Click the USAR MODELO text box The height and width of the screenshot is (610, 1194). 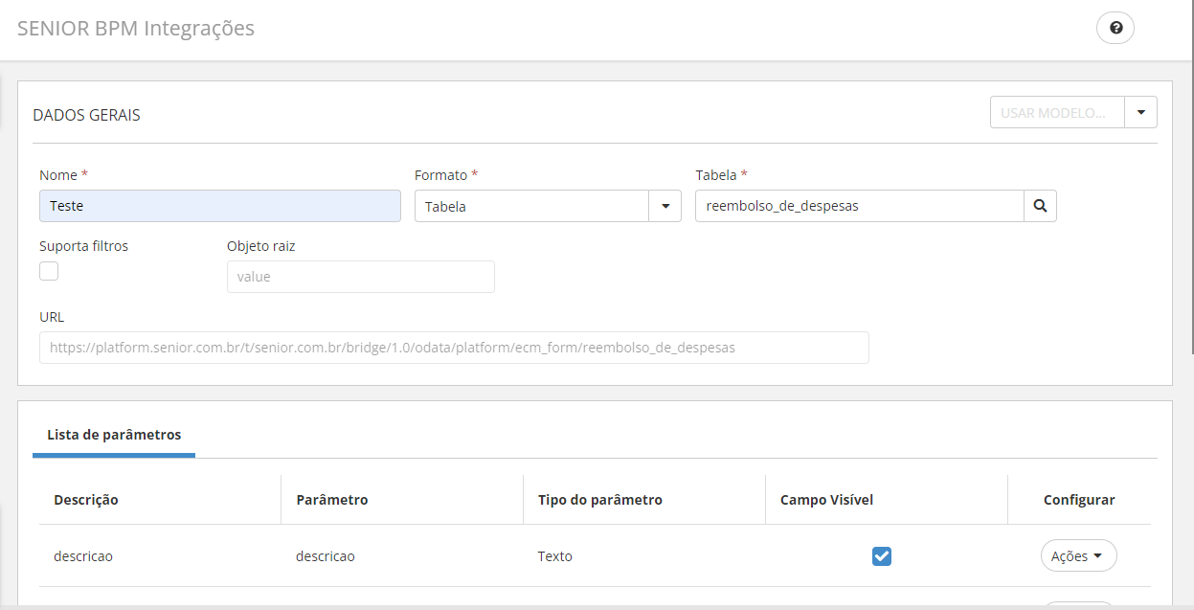point(1056,112)
